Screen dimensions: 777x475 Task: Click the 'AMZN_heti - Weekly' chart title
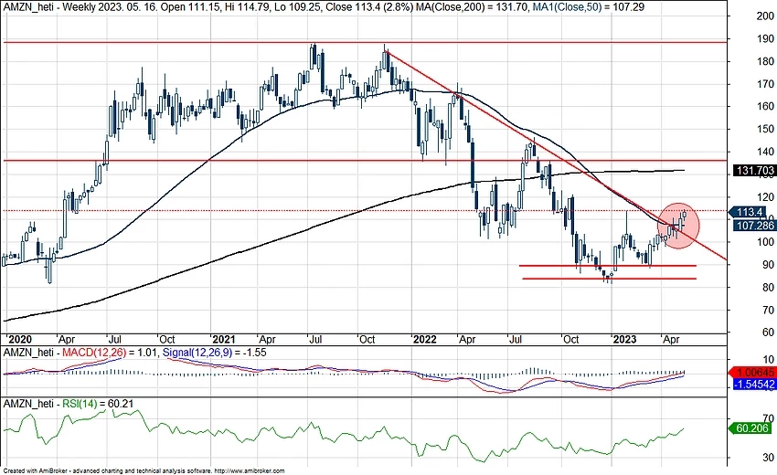click(48, 7)
